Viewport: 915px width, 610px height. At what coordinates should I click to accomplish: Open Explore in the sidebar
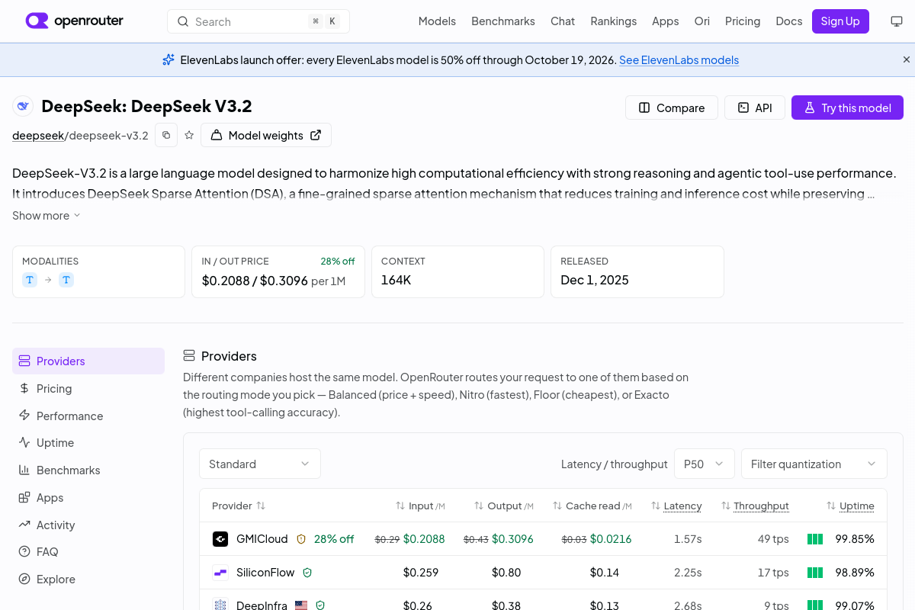coord(88,579)
